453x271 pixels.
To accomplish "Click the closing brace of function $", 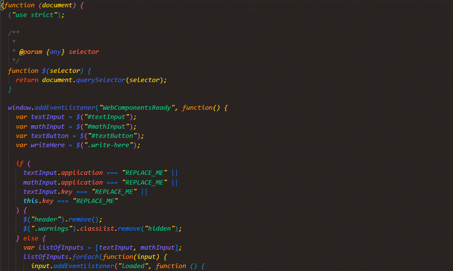I will tap(10, 89).
